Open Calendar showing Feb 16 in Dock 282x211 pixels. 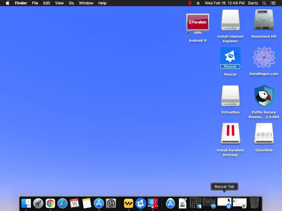(74, 203)
